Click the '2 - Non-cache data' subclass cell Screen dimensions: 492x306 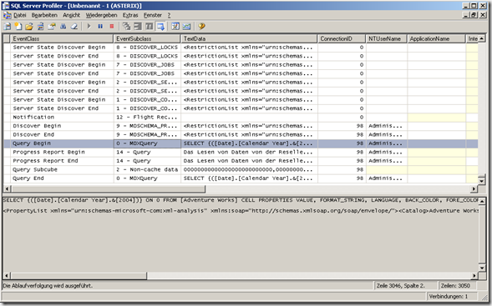click(x=147, y=170)
